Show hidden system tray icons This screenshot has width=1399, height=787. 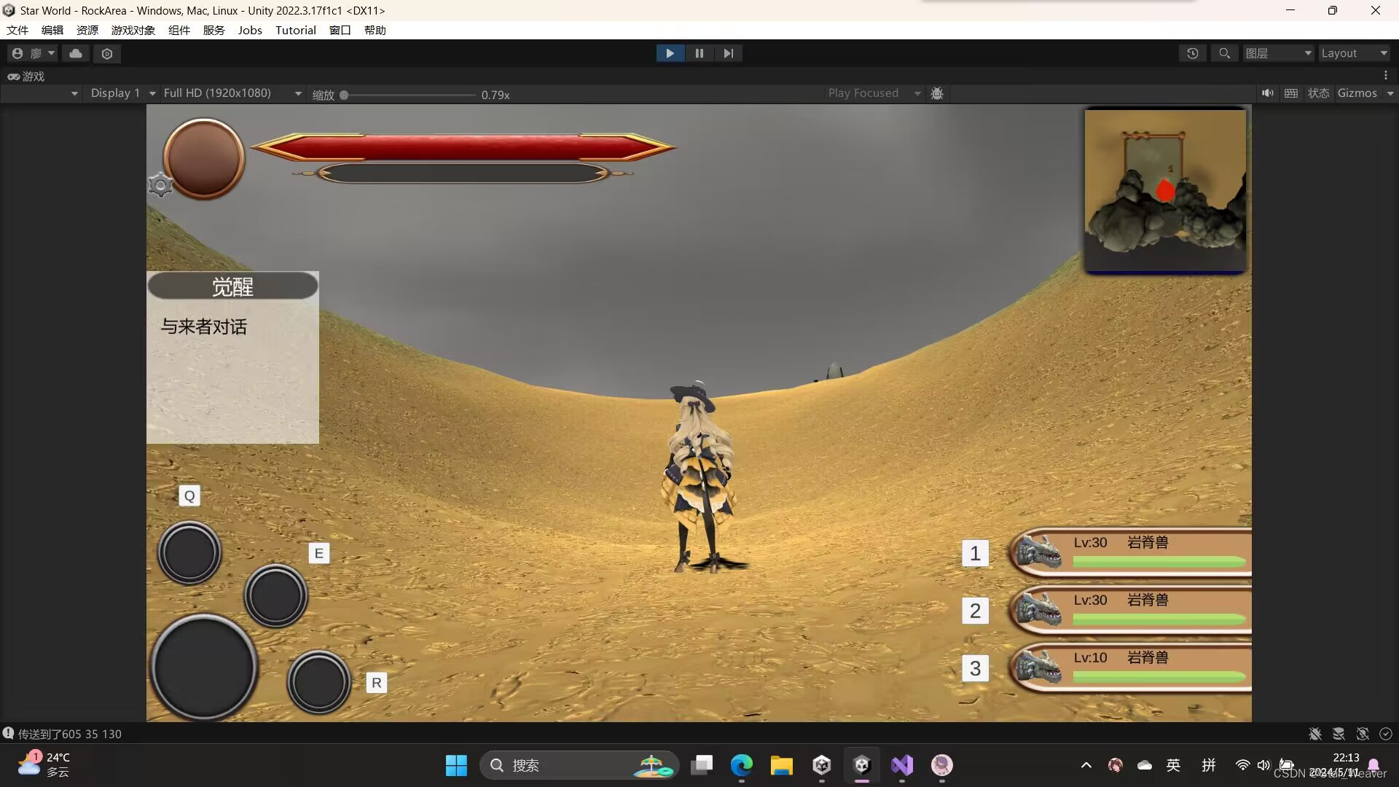1086,765
